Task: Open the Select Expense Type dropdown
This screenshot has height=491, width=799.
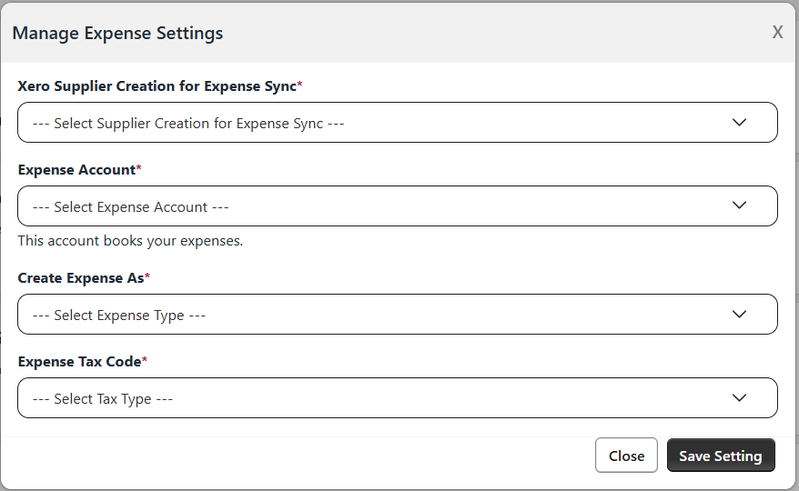Action: pos(397,315)
